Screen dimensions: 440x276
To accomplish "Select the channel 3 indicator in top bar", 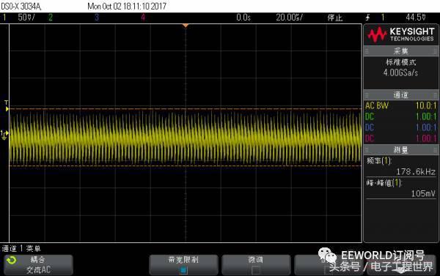I will (97, 18).
